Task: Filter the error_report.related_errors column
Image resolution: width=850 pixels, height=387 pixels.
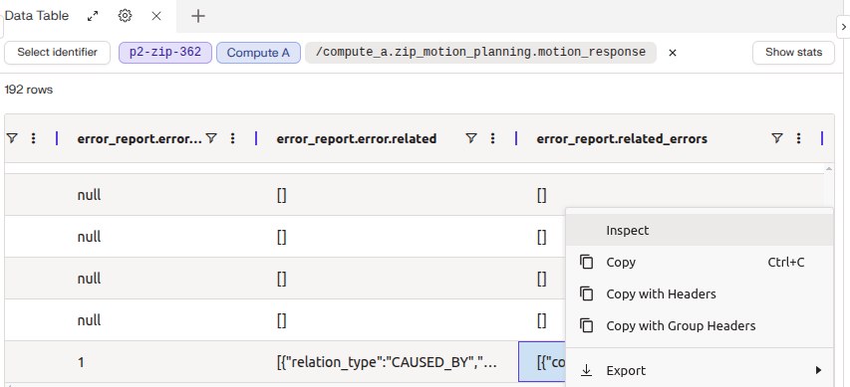Action: [777, 138]
